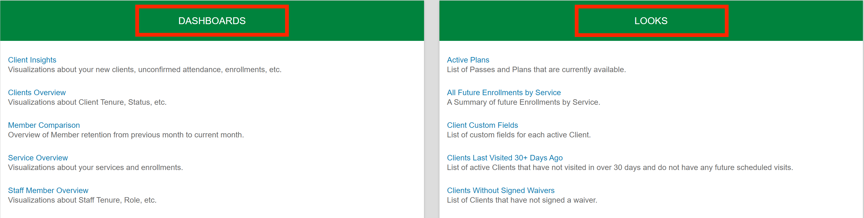This screenshot has width=864, height=218.
Task: Open the Clients Overview dashboard
Action: click(x=37, y=92)
